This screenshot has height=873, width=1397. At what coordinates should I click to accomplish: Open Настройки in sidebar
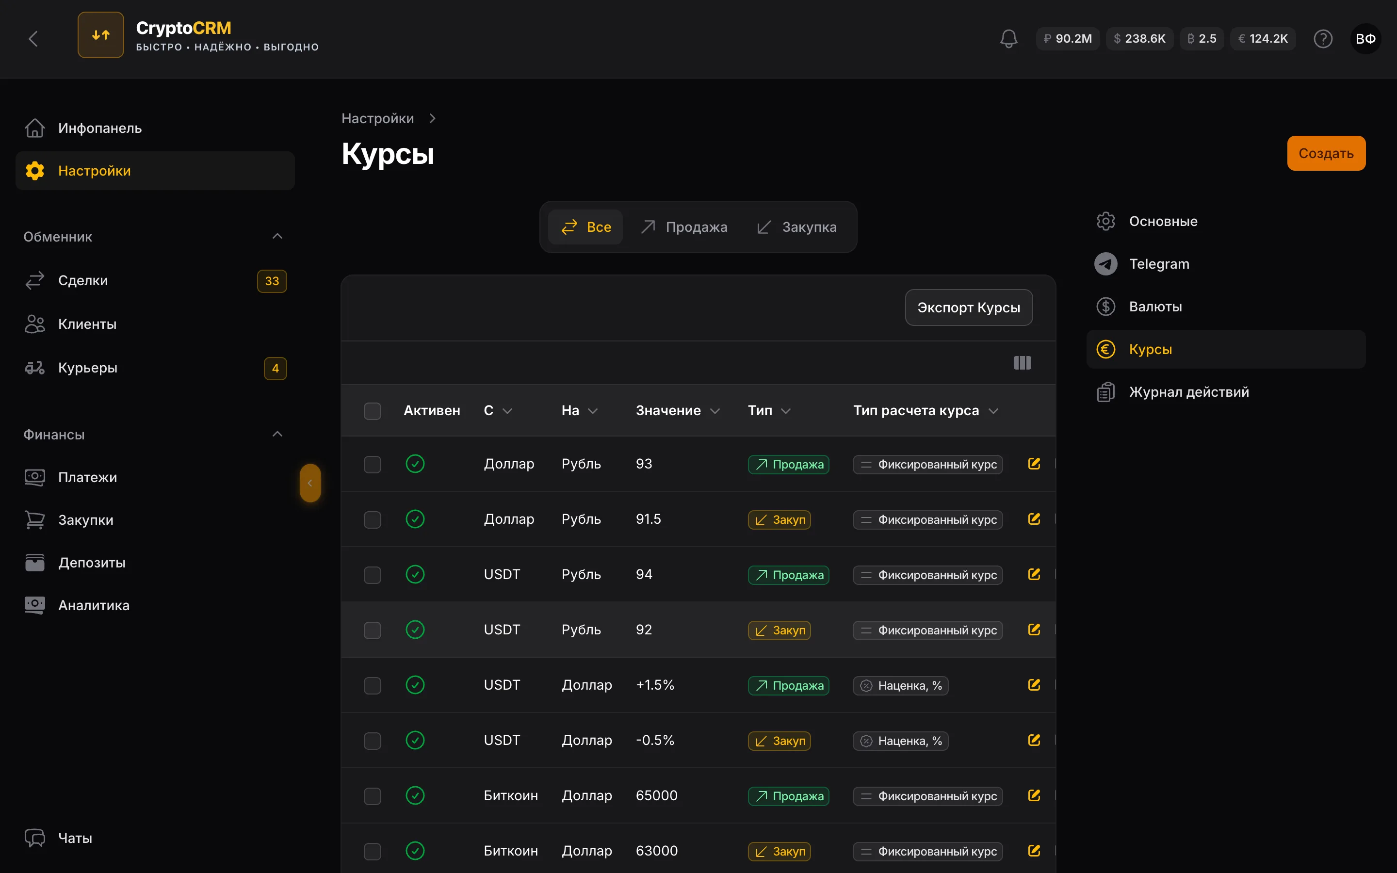tap(155, 171)
